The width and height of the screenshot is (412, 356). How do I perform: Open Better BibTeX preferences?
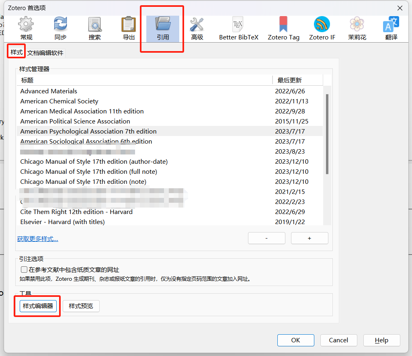click(238, 29)
